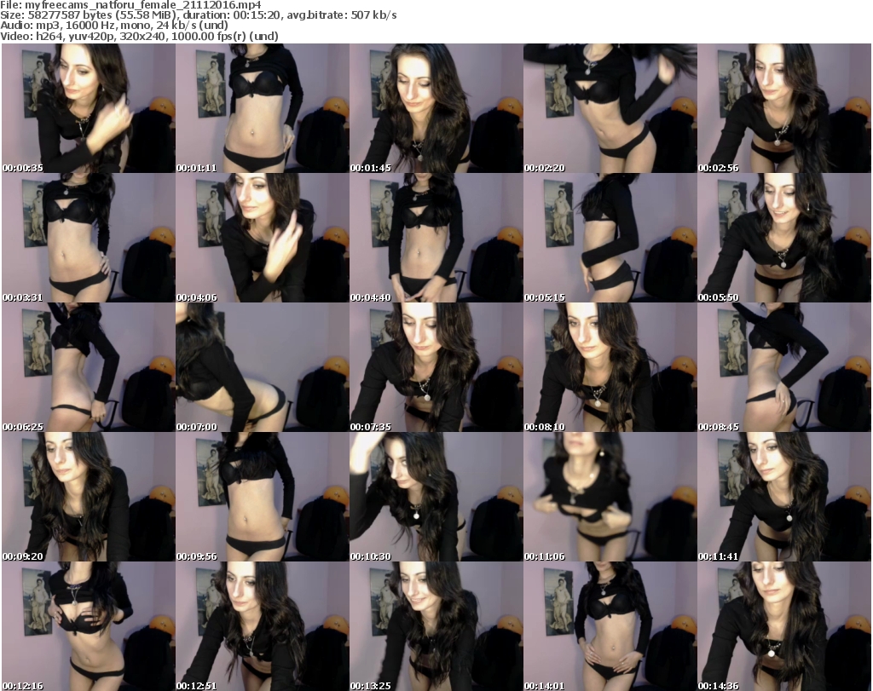Select the thumbnail marked 00:06:25
873x691 pixels.
pyautogui.click(x=89, y=368)
